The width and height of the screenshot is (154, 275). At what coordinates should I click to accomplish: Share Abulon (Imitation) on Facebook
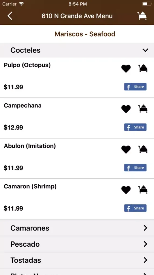pos(135,168)
